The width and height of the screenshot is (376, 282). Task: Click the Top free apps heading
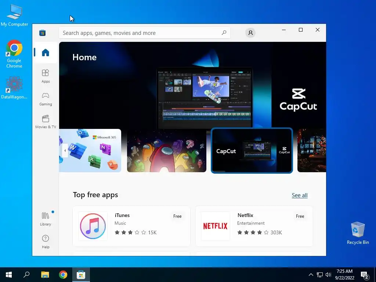tap(95, 195)
